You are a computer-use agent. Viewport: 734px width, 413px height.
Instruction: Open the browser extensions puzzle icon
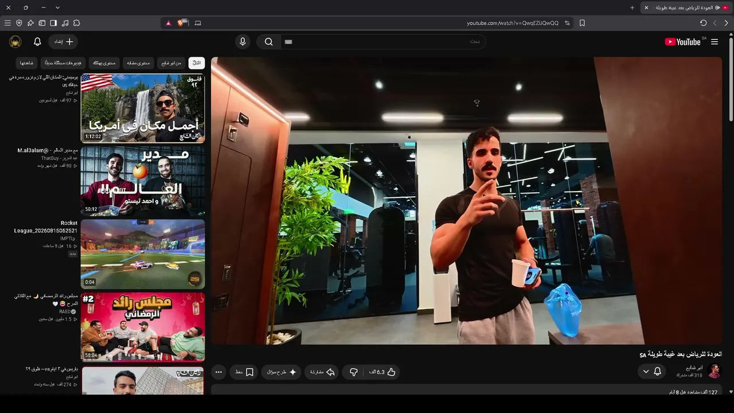76,23
